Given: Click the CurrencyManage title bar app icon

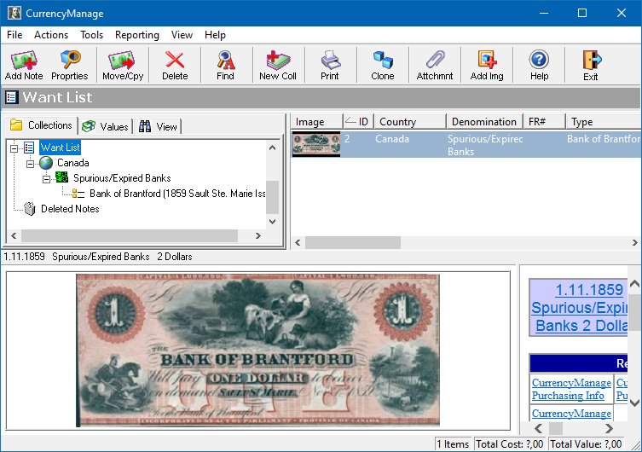Looking at the screenshot, I should 14,13.
